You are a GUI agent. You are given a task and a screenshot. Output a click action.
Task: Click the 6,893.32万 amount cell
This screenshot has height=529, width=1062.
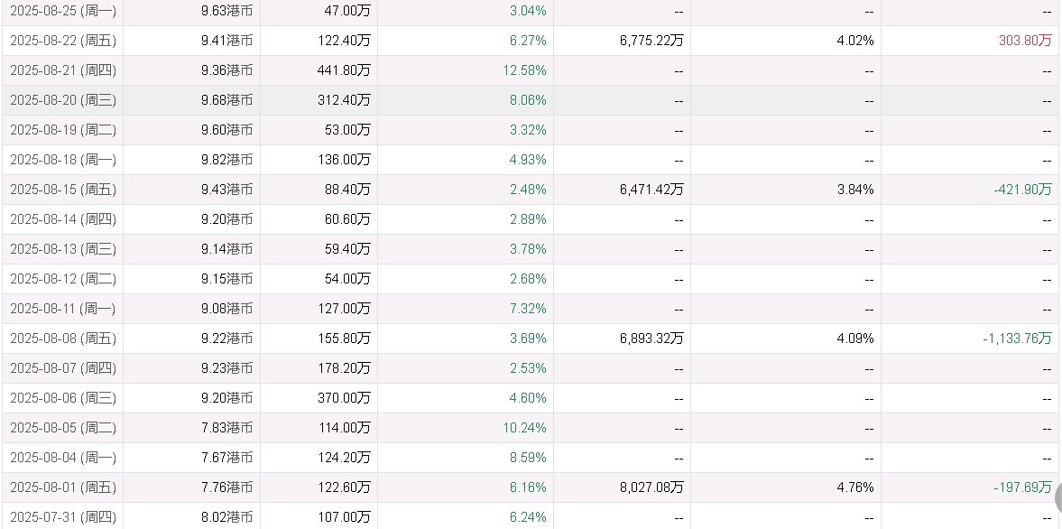click(x=651, y=339)
